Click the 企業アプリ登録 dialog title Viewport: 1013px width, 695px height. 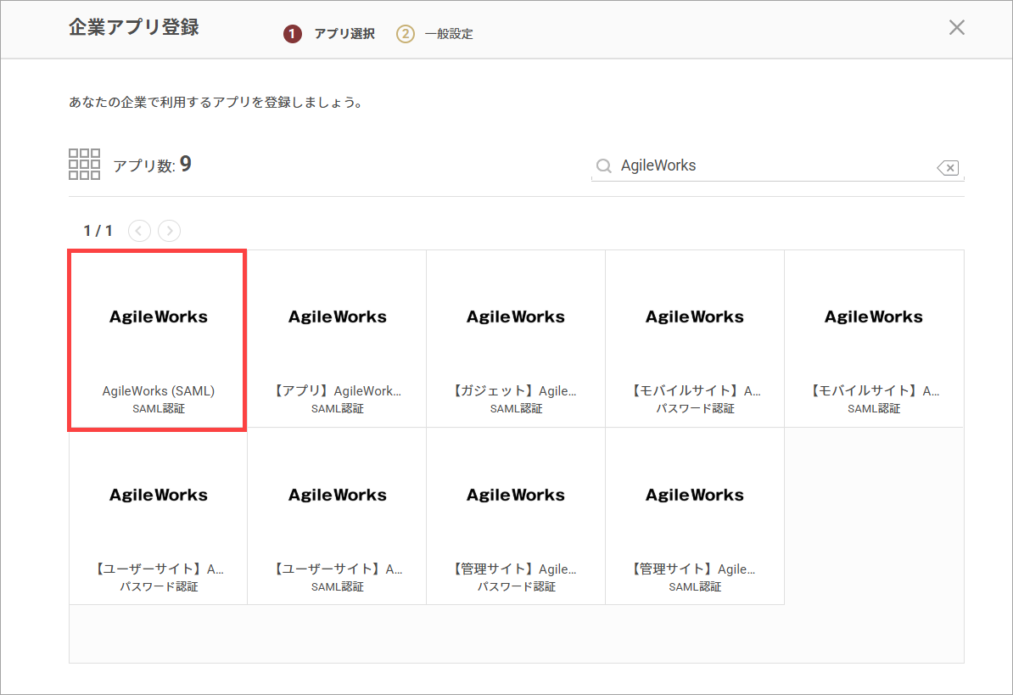[x=134, y=27]
